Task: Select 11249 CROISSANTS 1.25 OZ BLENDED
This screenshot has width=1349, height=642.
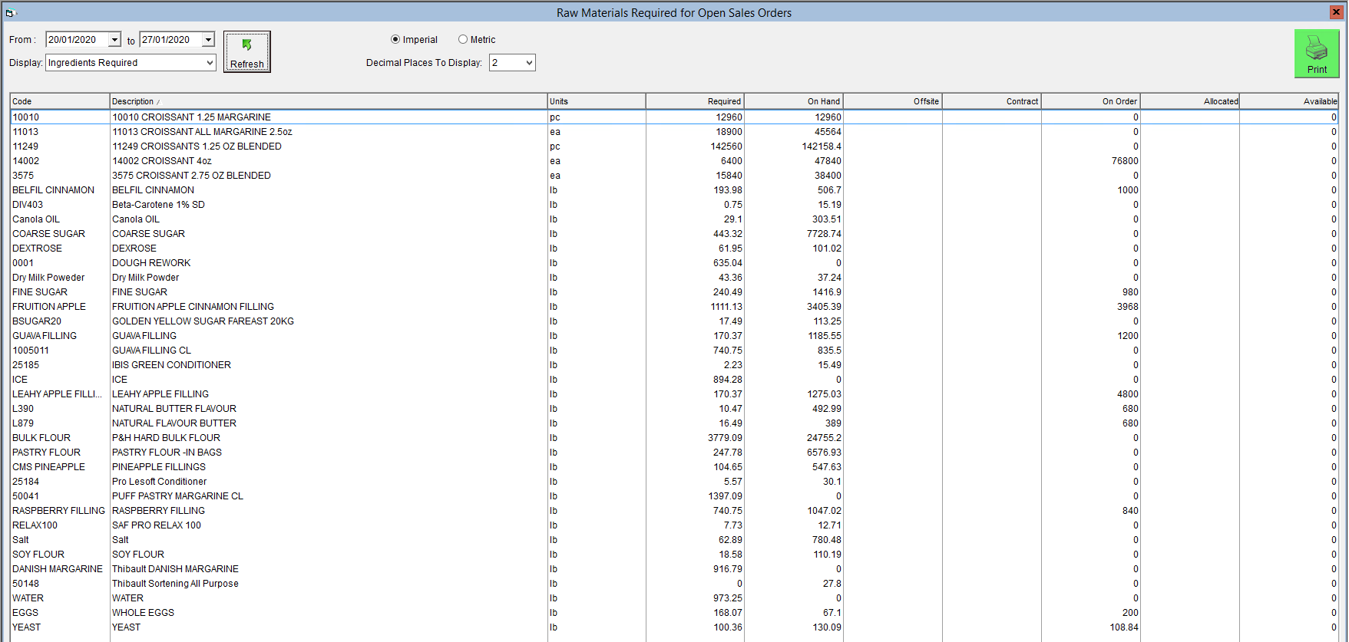Action: [197, 147]
